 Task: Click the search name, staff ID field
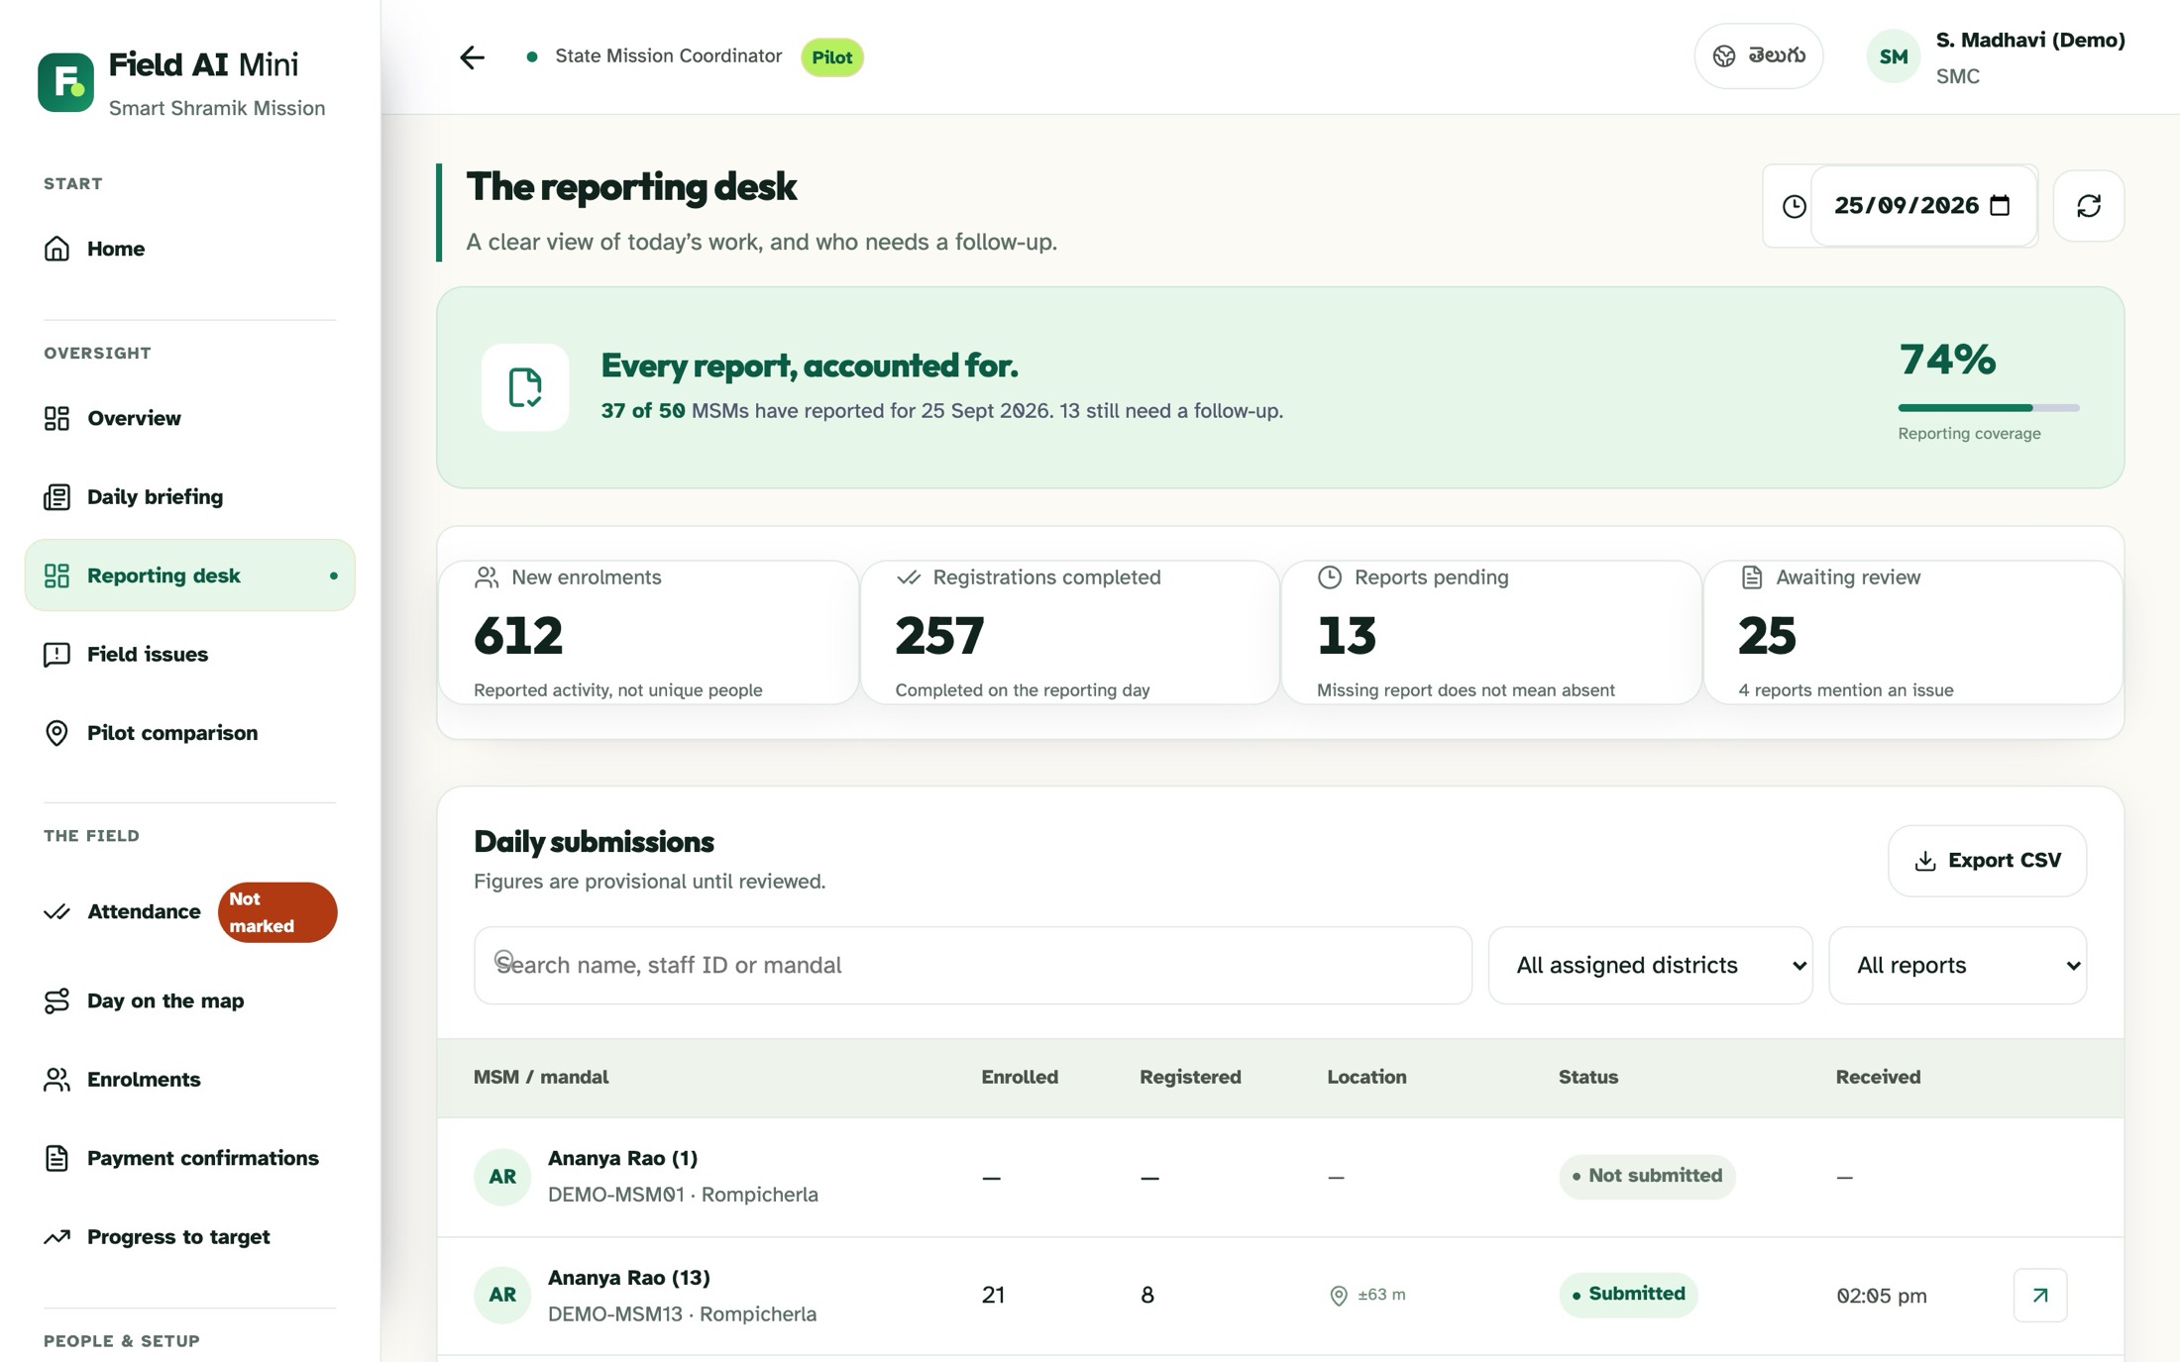pyautogui.click(x=972, y=965)
